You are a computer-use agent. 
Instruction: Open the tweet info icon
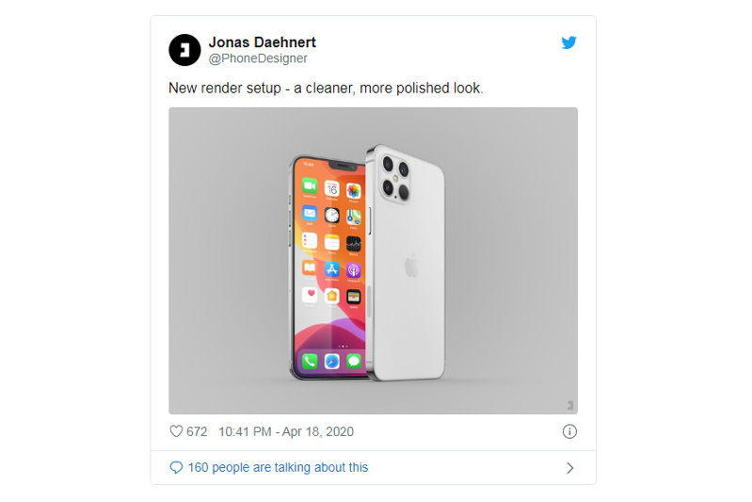pos(569,431)
